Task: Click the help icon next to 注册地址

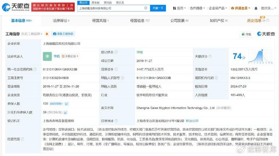Action: pos(116,121)
